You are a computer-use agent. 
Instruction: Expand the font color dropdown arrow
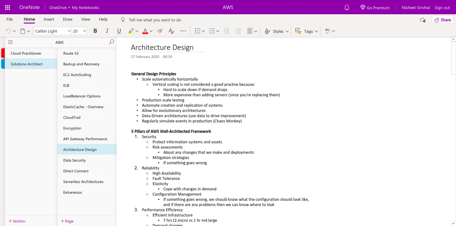coord(151,31)
